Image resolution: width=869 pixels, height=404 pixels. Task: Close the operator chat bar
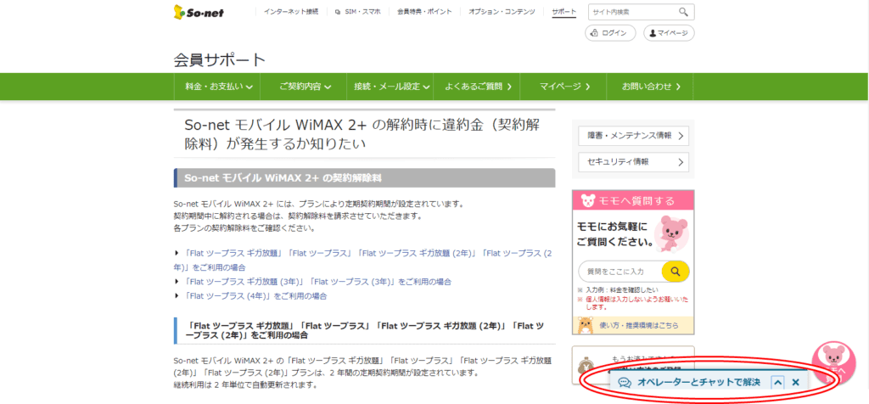(795, 383)
